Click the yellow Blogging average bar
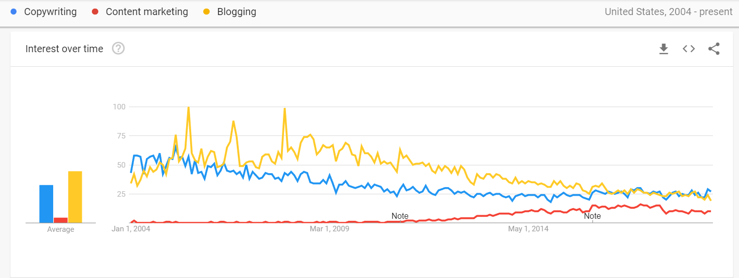 click(75, 197)
